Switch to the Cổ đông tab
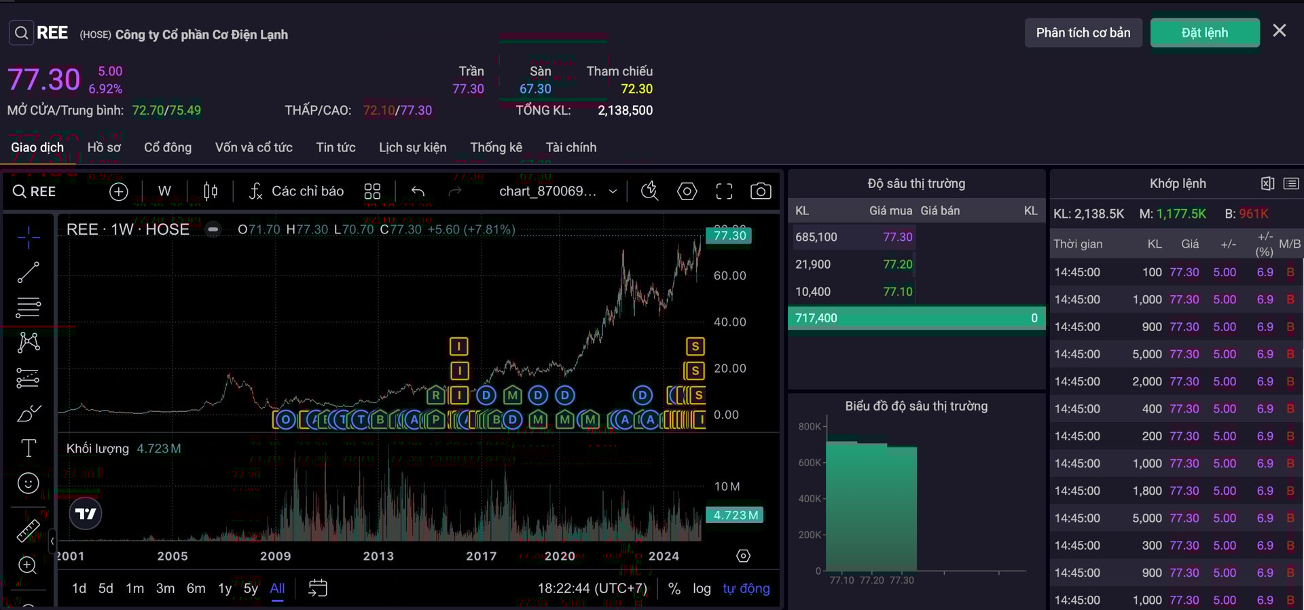This screenshot has height=610, width=1304. click(x=168, y=147)
